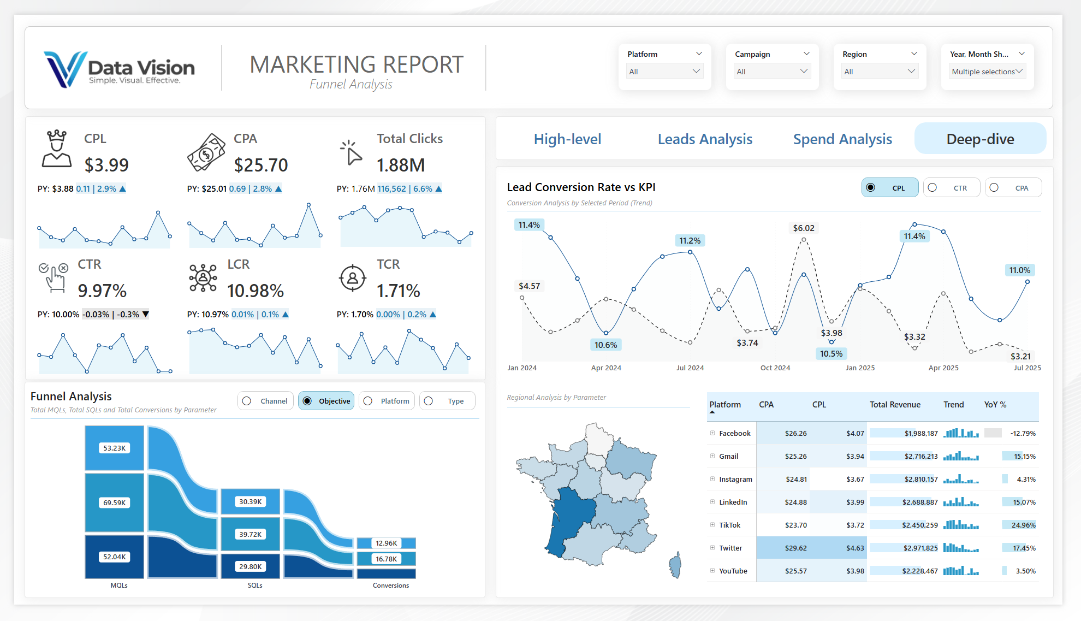The width and height of the screenshot is (1081, 621).
Task: Choose the Channel funnel parameter
Action: [x=247, y=401]
